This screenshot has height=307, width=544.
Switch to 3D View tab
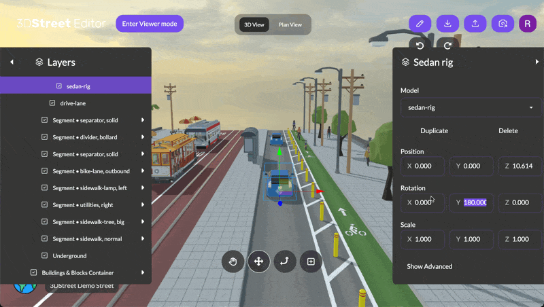pos(255,25)
